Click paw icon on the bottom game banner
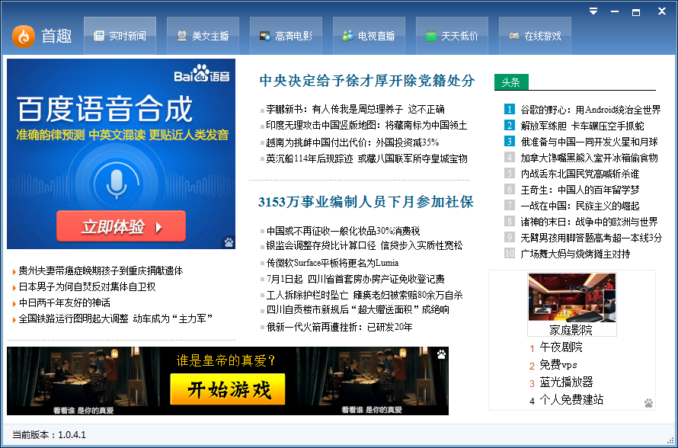The image size is (678, 448). tap(442, 354)
